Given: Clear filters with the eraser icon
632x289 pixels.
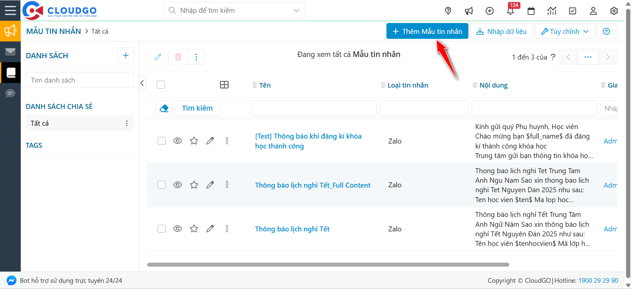Looking at the screenshot, I should click(164, 108).
